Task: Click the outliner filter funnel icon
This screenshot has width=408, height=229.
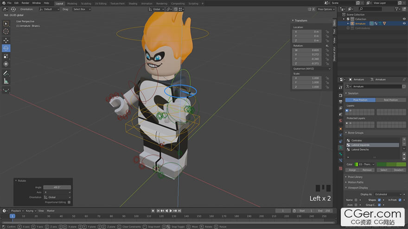Action: (x=396, y=9)
